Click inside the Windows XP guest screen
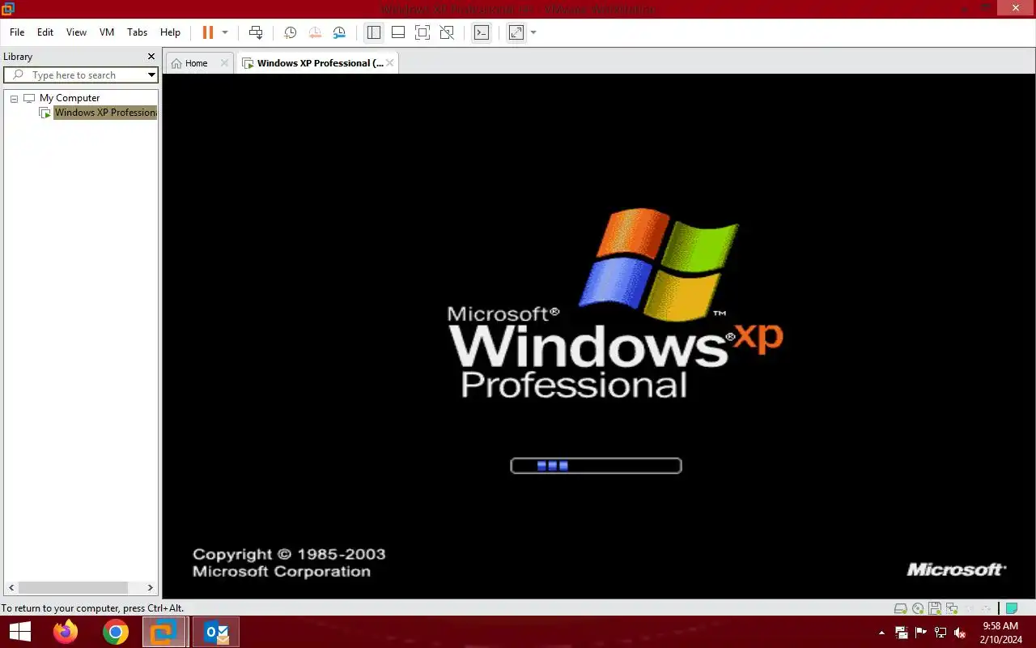 pos(599,336)
